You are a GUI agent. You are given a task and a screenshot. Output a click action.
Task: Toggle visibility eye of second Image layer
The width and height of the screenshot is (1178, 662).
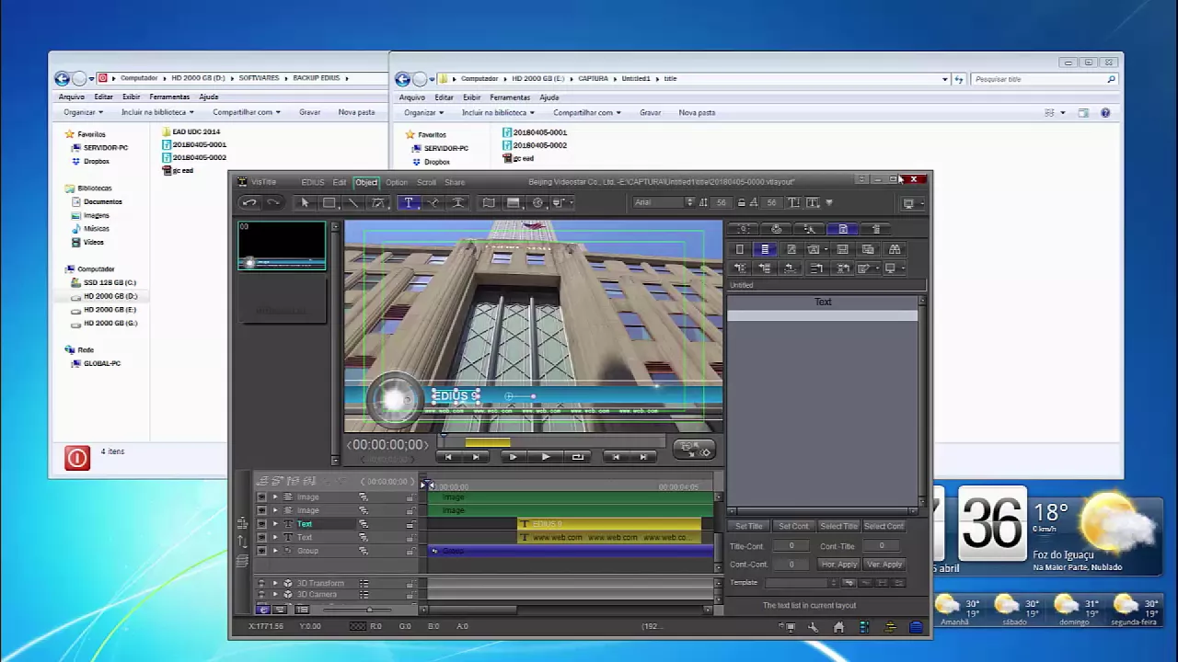point(261,510)
